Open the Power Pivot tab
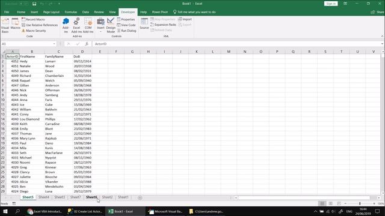 click(x=160, y=12)
